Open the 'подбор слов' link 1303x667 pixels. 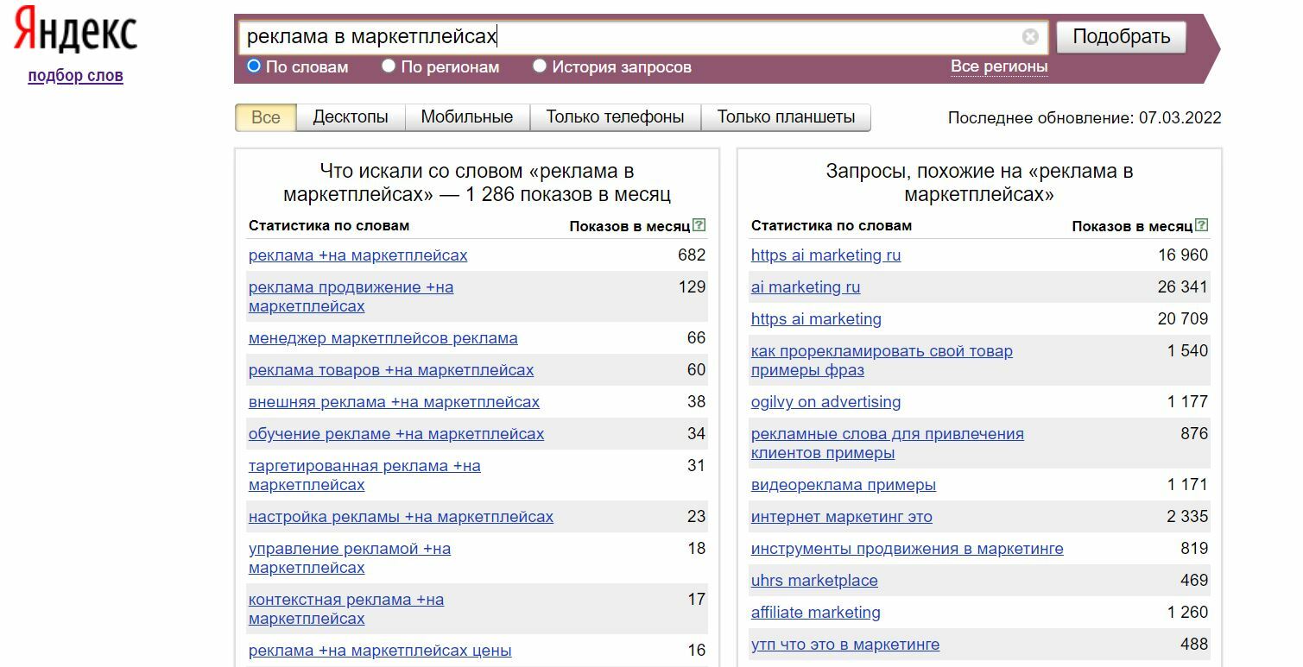(x=76, y=76)
